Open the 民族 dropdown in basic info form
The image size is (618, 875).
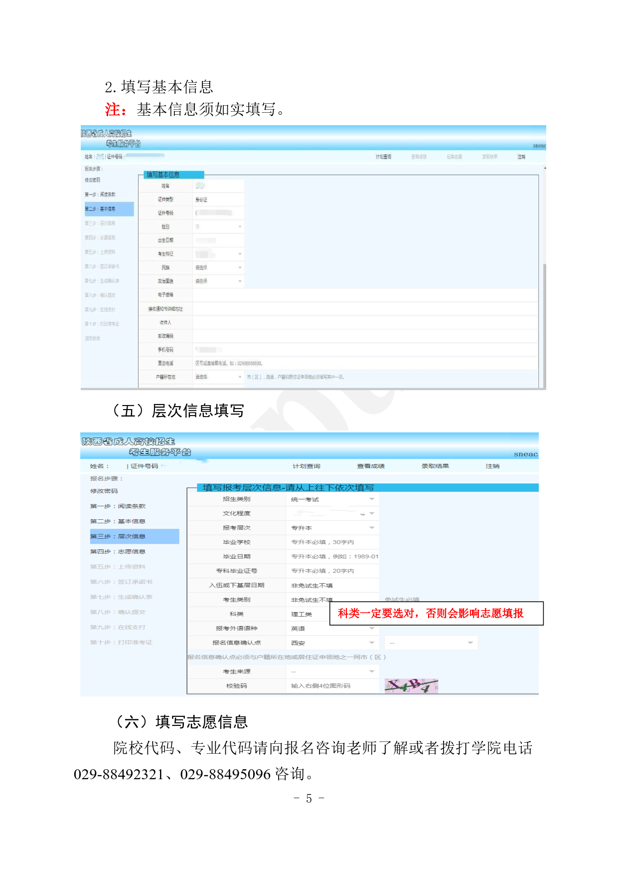point(218,268)
